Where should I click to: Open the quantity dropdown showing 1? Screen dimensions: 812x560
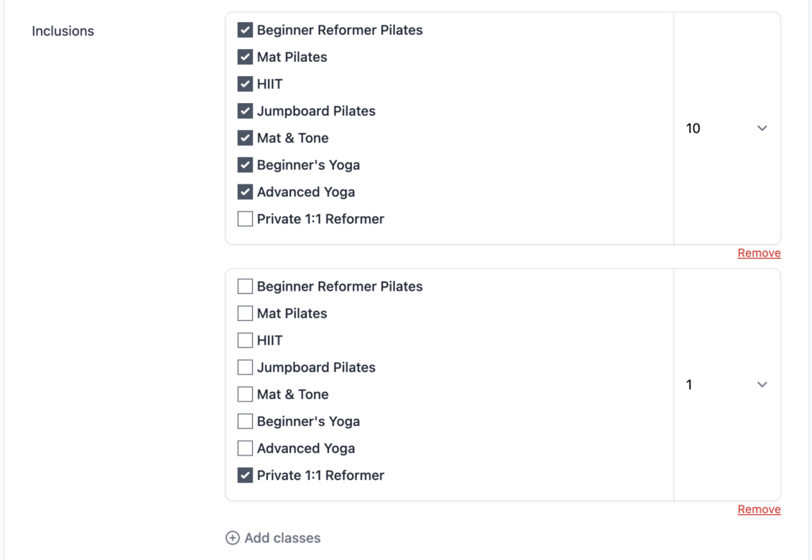[726, 385]
